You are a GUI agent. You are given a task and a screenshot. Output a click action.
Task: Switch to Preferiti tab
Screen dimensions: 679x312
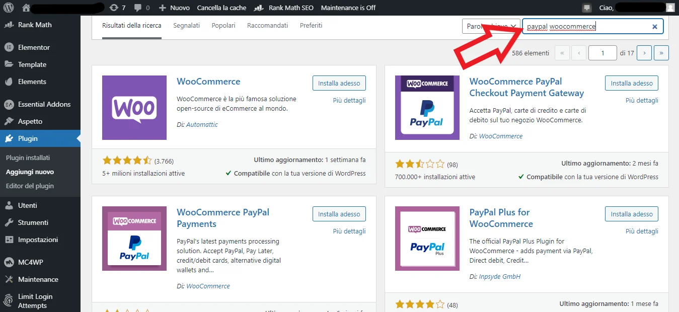(311, 26)
